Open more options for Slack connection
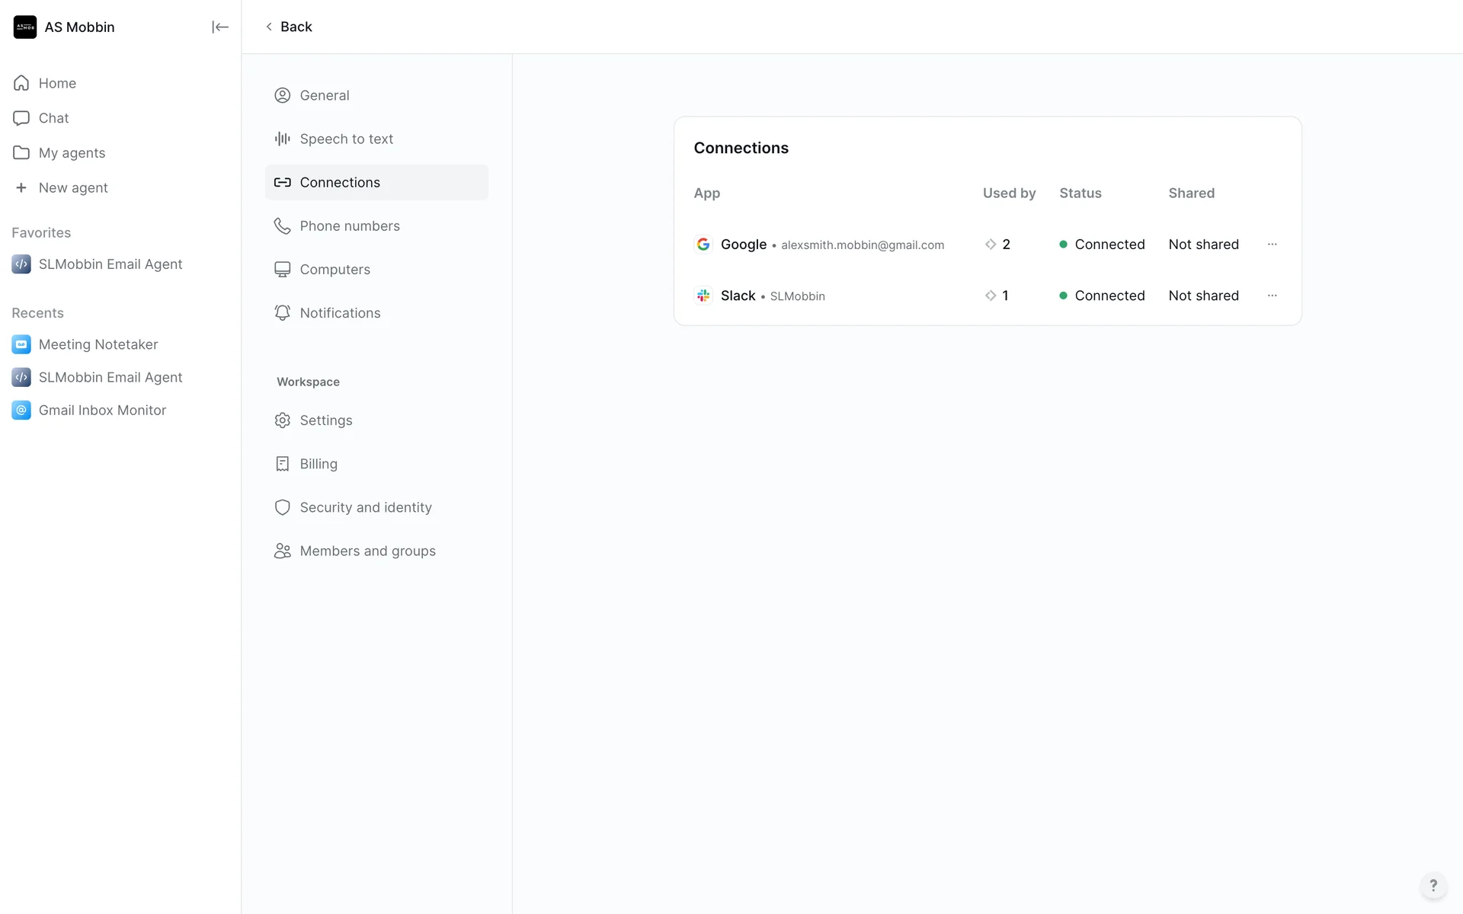The height and width of the screenshot is (914, 1463). click(x=1272, y=296)
